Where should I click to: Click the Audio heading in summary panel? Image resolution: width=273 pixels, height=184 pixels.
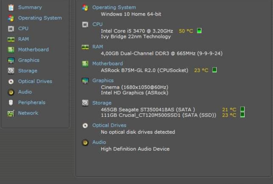[99, 142]
